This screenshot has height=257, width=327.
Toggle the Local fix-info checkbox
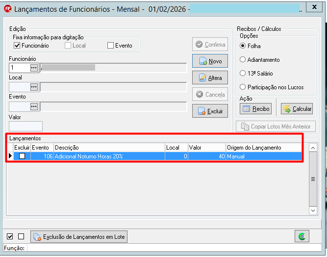tap(68, 46)
